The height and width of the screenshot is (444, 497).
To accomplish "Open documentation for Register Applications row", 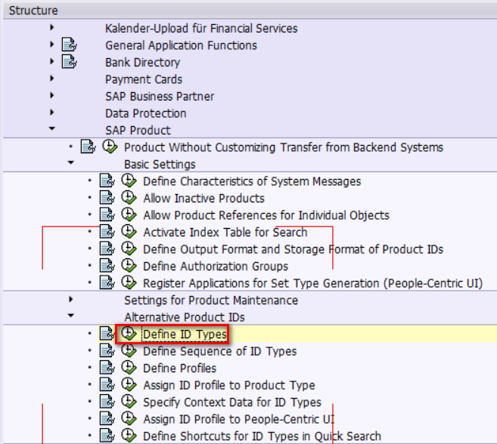I will point(107,282).
